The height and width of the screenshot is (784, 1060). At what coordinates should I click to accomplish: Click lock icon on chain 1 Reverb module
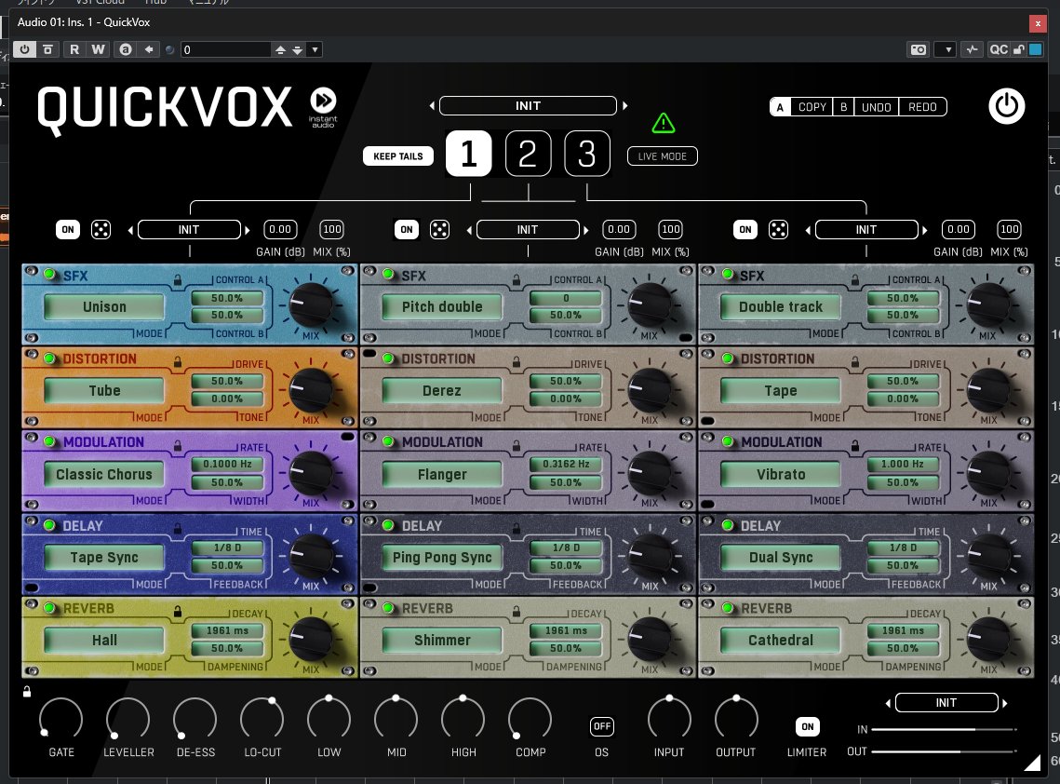(177, 612)
